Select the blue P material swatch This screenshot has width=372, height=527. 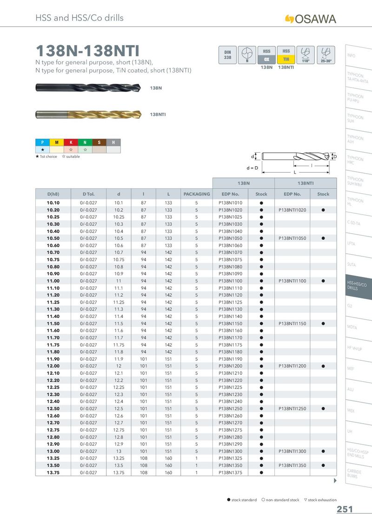[43, 142]
